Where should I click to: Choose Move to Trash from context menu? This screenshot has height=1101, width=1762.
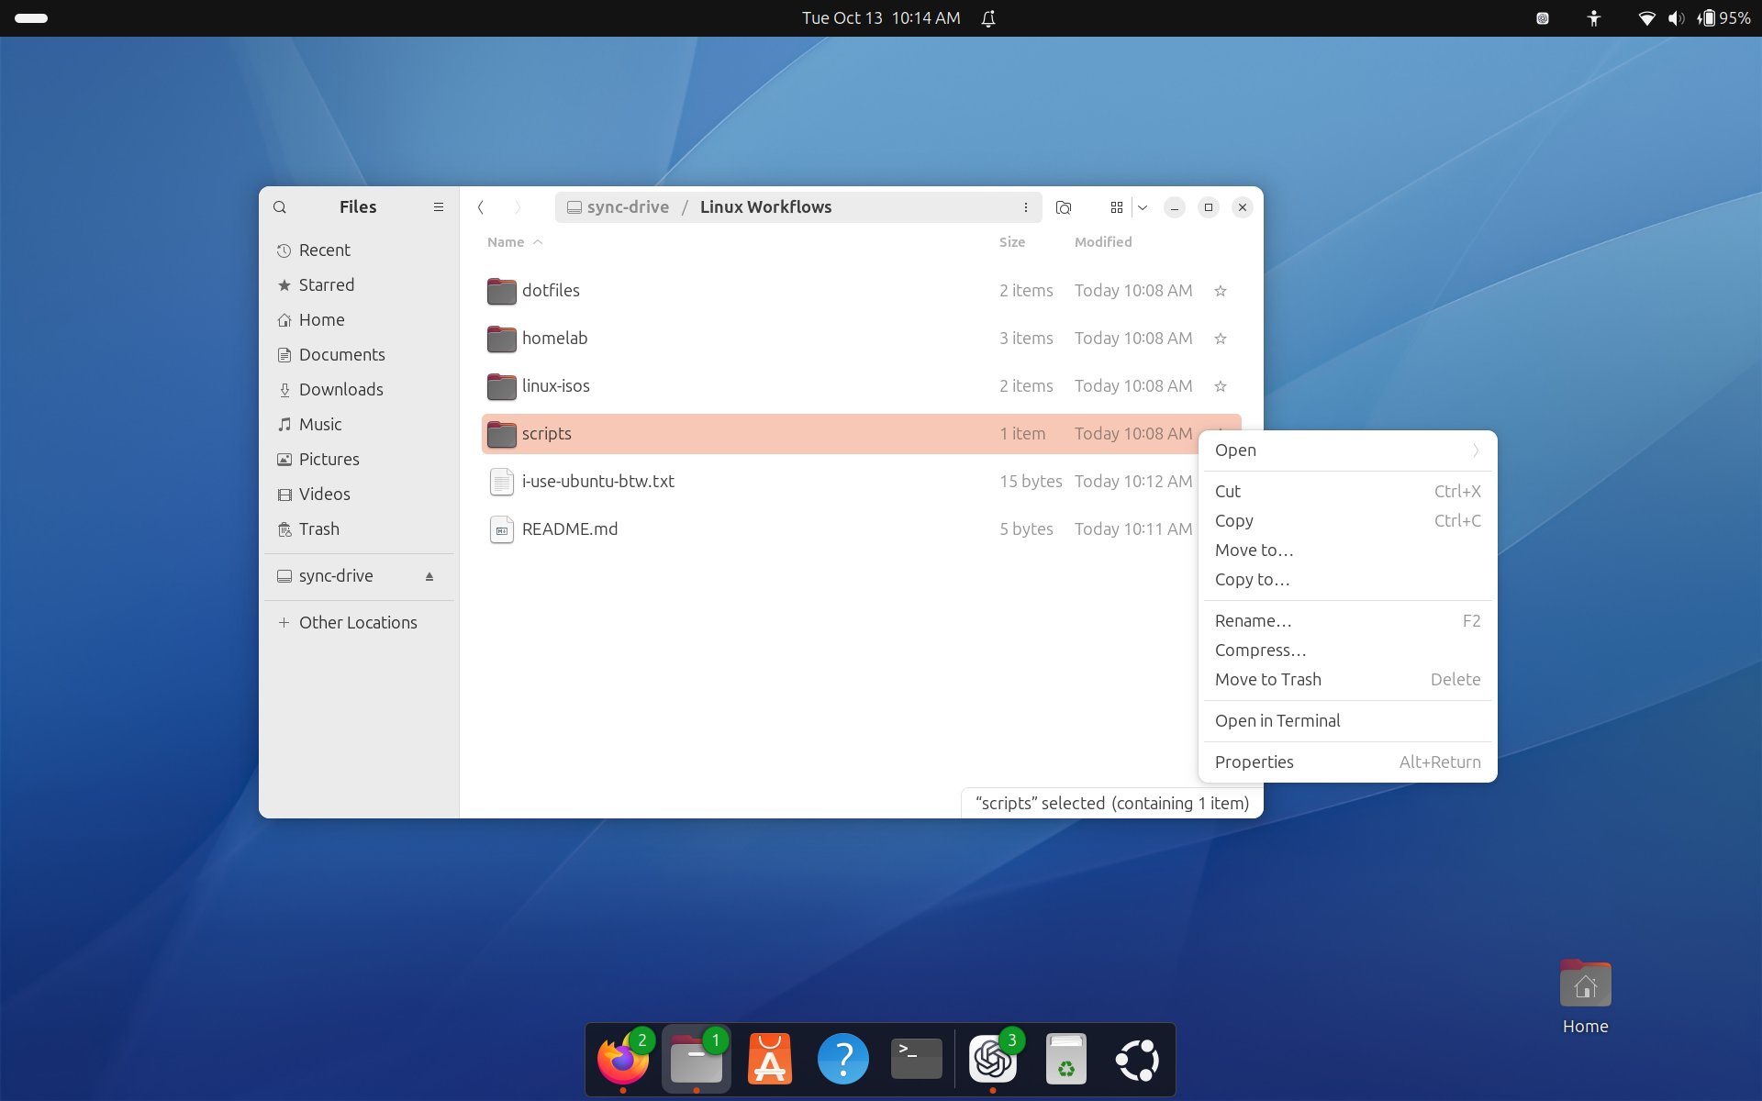click(1347, 680)
